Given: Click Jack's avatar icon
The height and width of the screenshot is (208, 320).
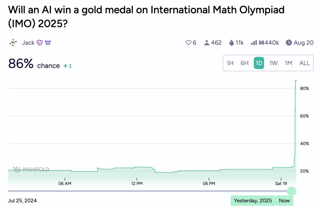Looking at the screenshot, I should click(x=13, y=43).
